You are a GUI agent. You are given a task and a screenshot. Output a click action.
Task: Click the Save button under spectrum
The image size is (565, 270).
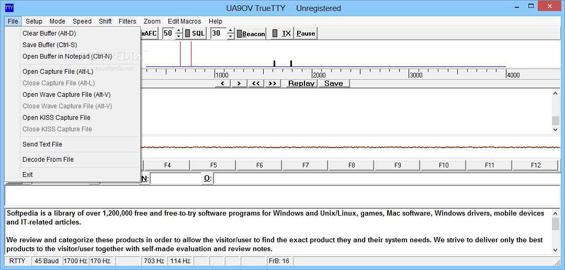point(334,83)
